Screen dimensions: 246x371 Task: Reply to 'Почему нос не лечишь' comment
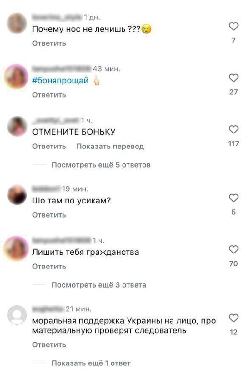[49, 43]
